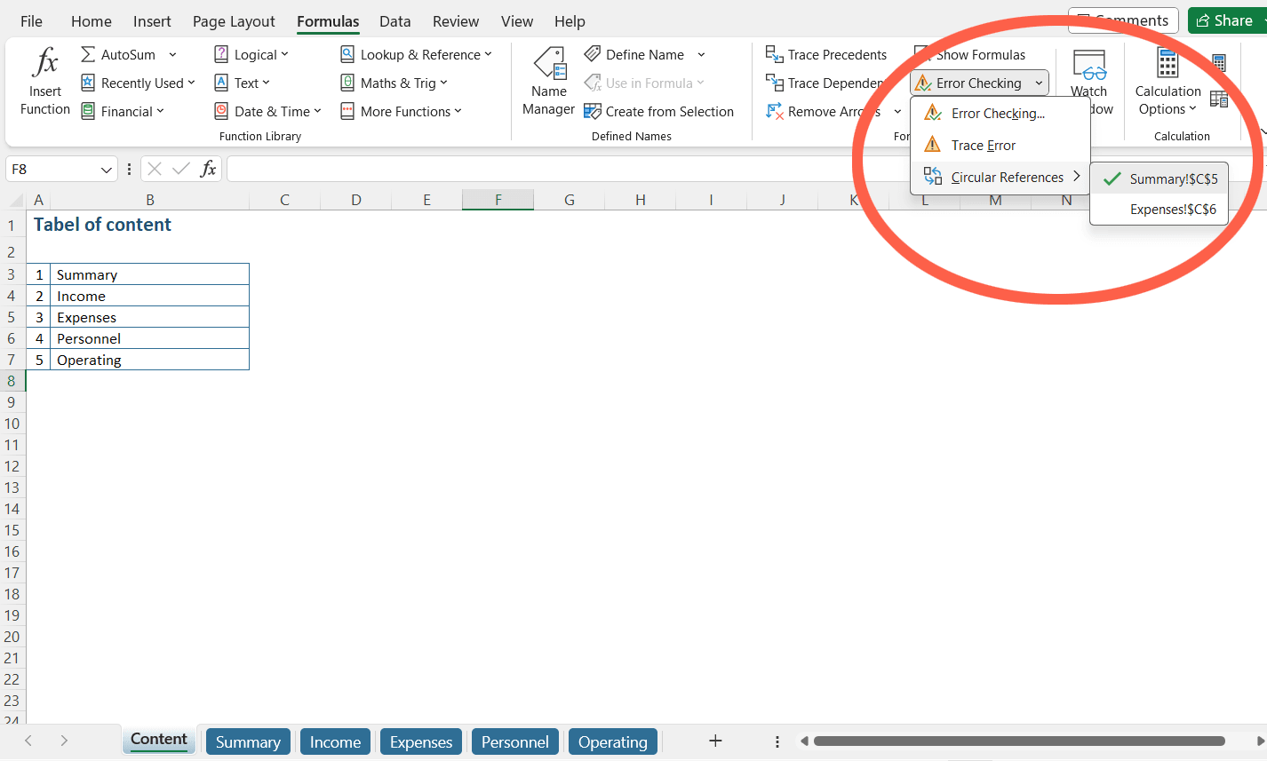Expand the AutoSum dropdown
The image size is (1267, 761).
coord(174,54)
